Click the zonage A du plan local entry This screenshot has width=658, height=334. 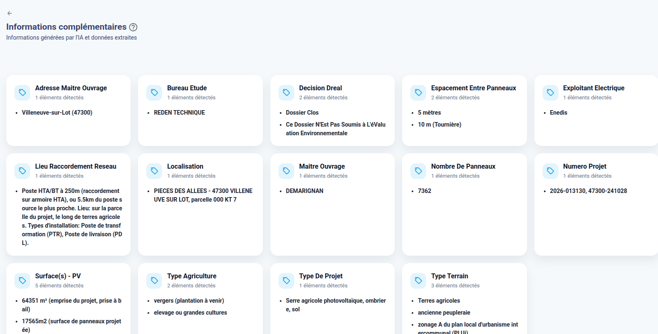coord(468,328)
